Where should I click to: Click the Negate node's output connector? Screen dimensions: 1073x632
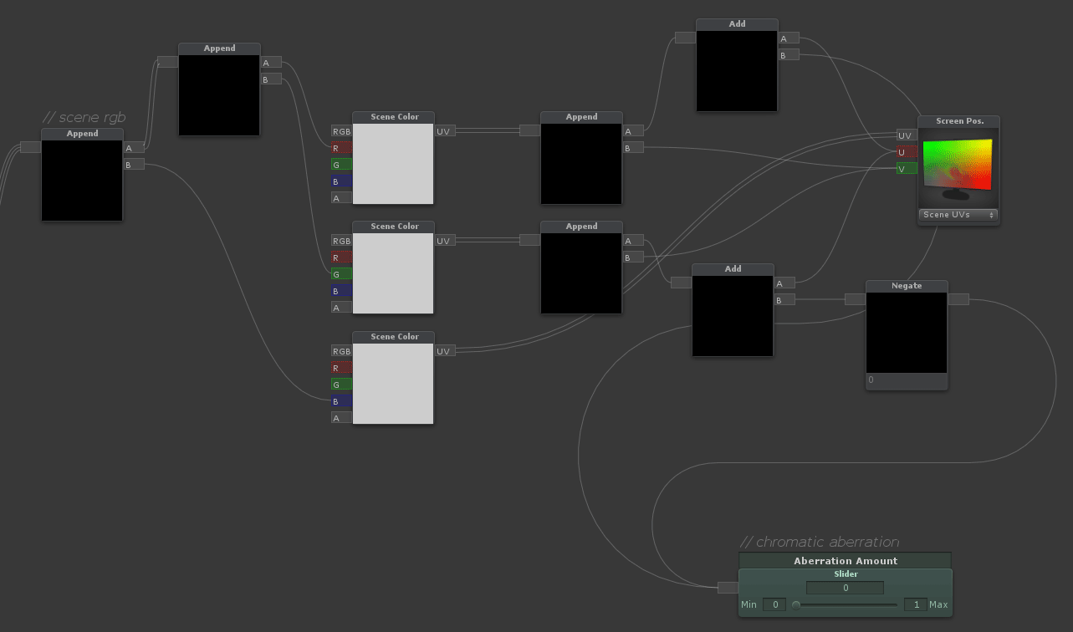pos(958,299)
